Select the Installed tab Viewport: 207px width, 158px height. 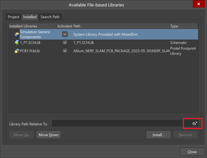tap(30, 17)
